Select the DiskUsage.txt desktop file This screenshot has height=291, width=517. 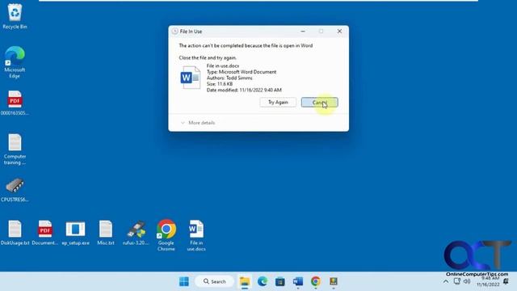[x=15, y=233]
